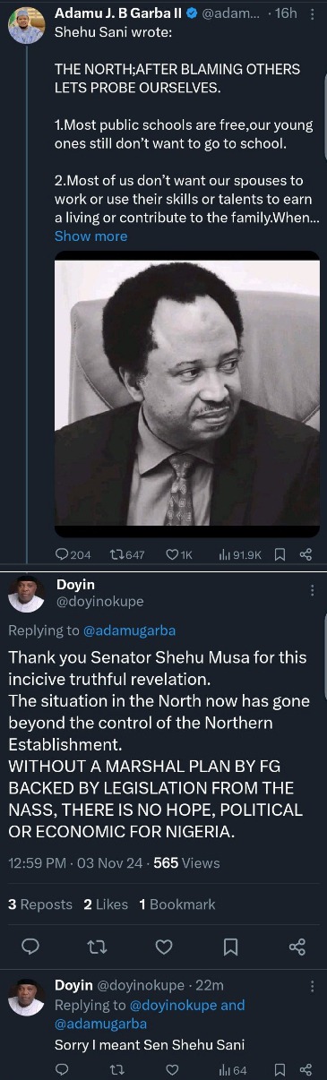Reply to Doyin's main tweet
Image resolution: width=327 pixels, height=1080 pixels.
pyautogui.click(x=29, y=947)
